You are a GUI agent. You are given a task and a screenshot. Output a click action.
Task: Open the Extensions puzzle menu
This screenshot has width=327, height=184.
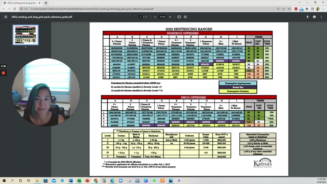tap(307, 9)
